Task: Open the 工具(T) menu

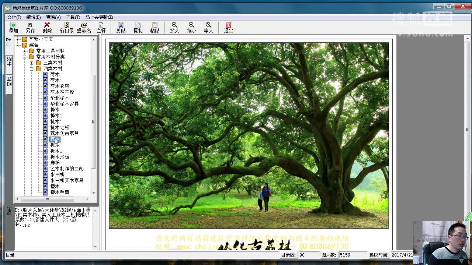Action: (73, 17)
